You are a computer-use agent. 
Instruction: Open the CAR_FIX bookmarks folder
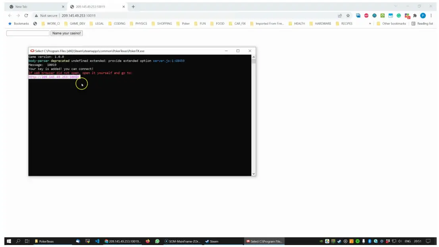tap(237, 23)
